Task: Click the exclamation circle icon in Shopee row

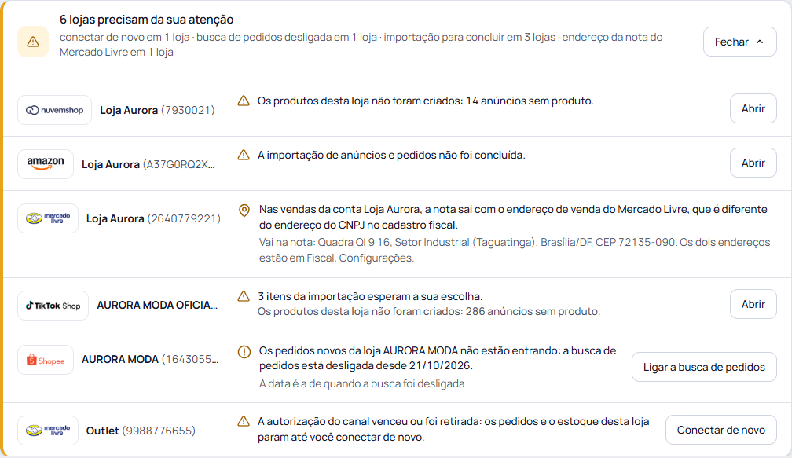Action: point(244,351)
